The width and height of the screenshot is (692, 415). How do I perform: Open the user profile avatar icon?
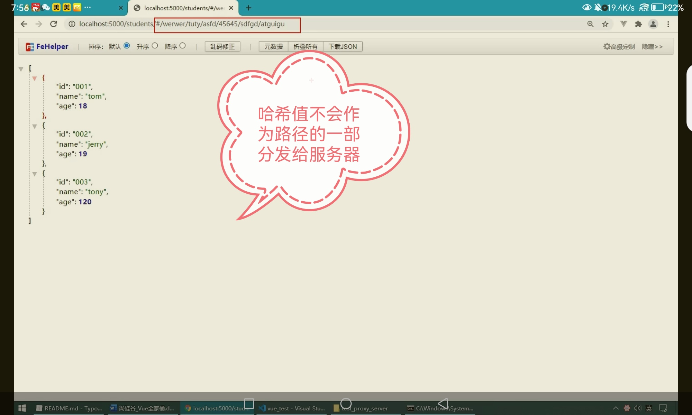[x=653, y=24]
